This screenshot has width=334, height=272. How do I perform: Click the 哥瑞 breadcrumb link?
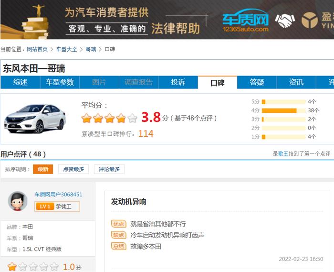click(x=91, y=49)
